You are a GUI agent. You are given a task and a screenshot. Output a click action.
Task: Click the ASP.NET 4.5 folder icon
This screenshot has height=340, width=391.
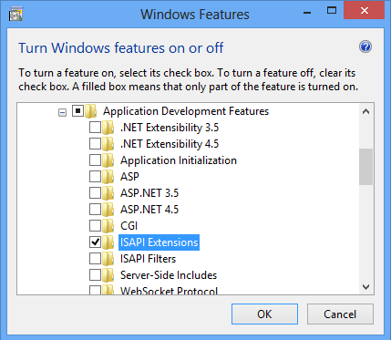coord(108,210)
